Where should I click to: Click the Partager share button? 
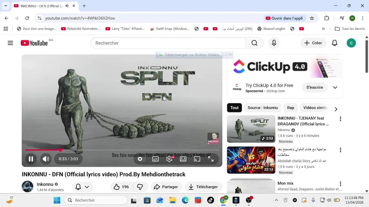[166, 187]
